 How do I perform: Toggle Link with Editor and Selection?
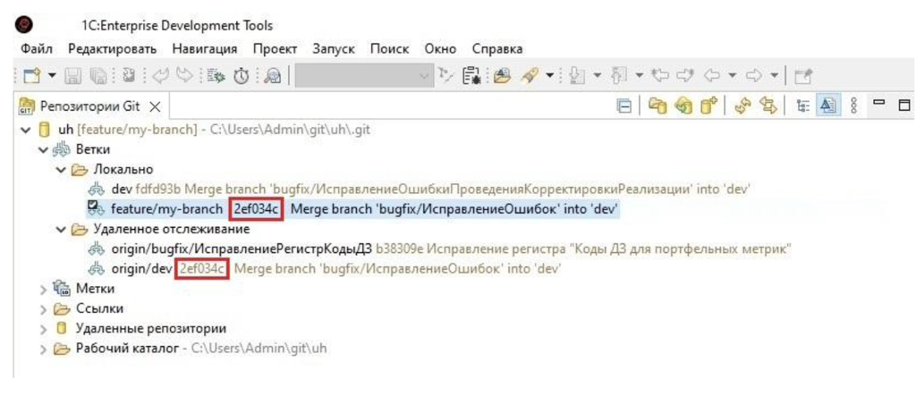click(x=767, y=106)
